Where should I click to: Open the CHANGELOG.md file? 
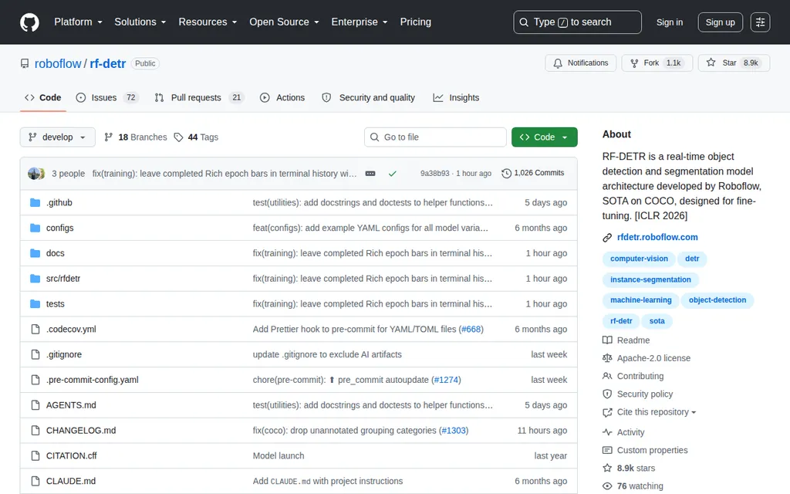point(81,431)
